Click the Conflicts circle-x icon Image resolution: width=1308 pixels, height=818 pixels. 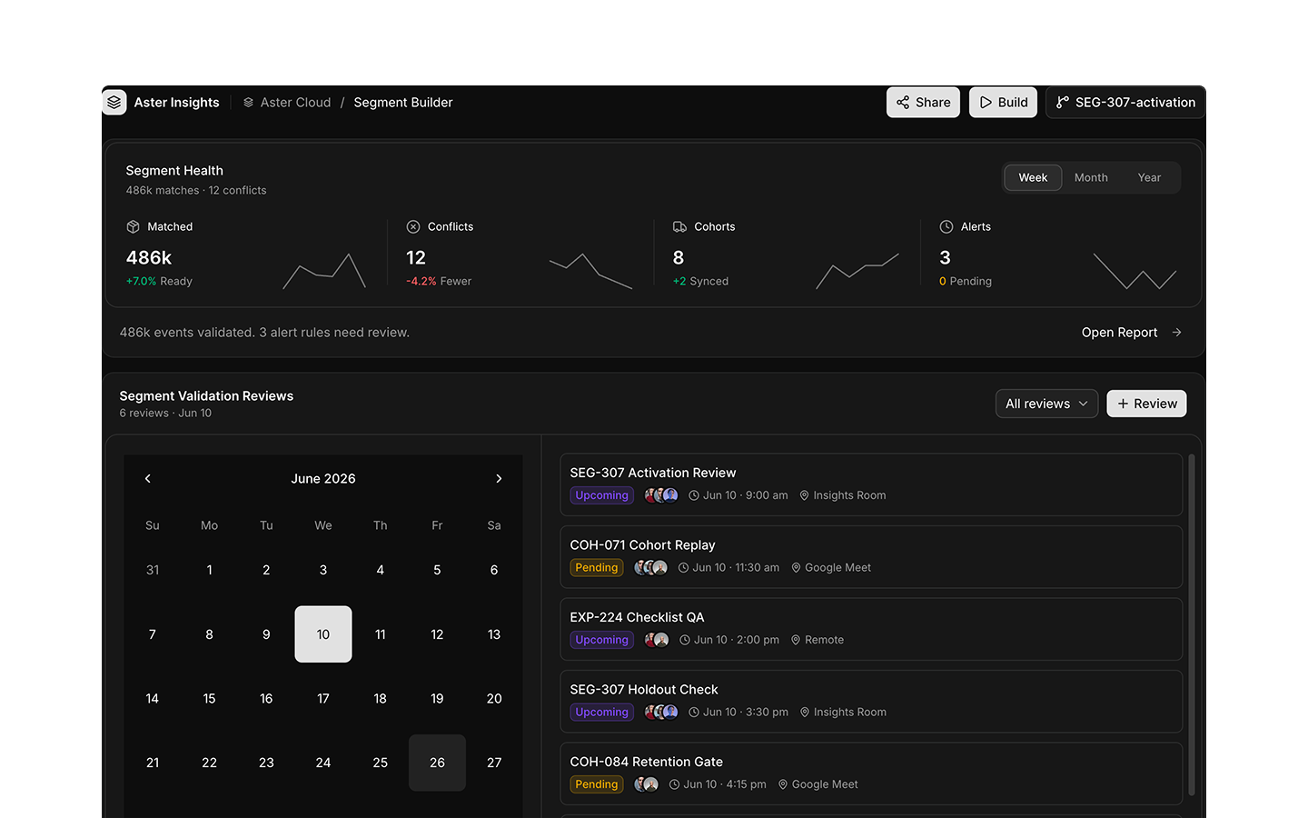(413, 226)
